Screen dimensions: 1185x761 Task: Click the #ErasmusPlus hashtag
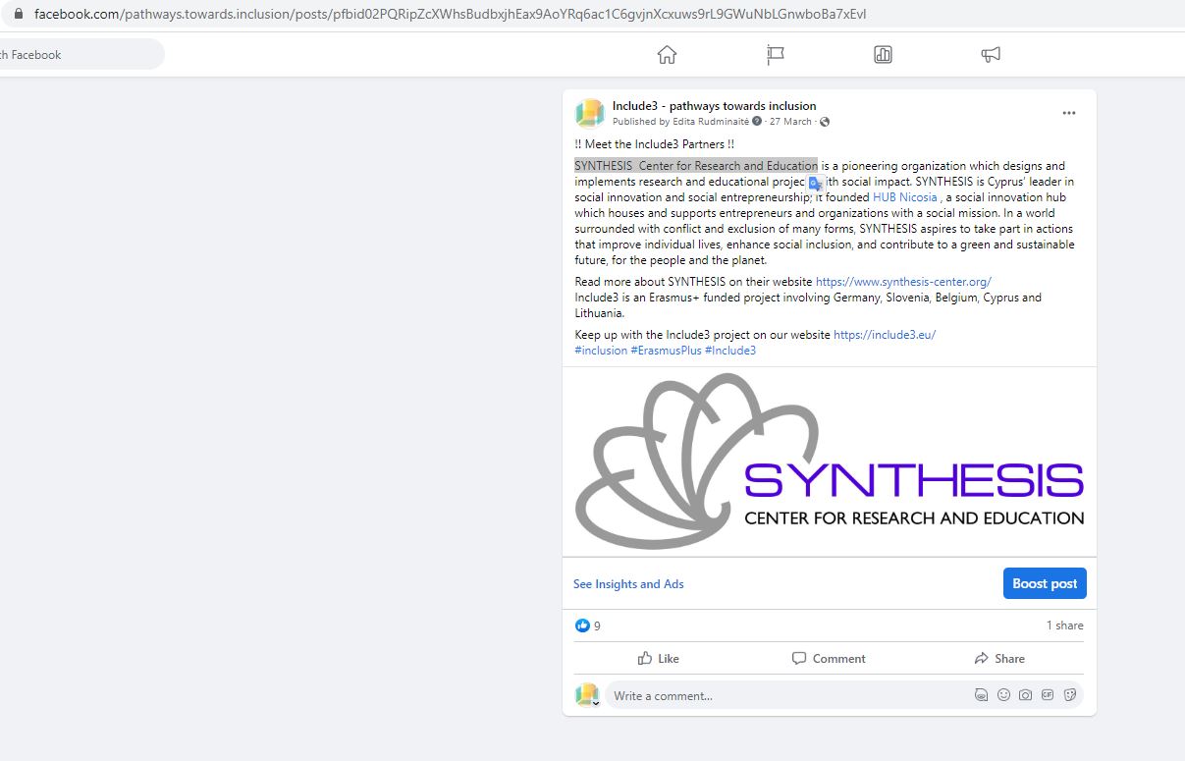(x=666, y=351)
